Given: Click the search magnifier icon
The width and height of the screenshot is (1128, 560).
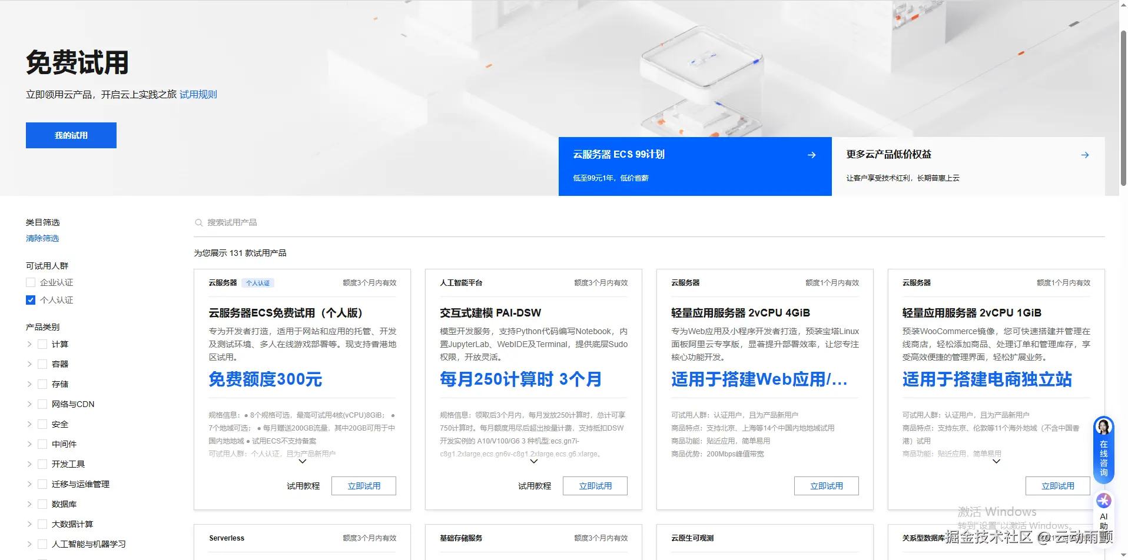Looking at the screenshot, I should (x=199, y=222).
